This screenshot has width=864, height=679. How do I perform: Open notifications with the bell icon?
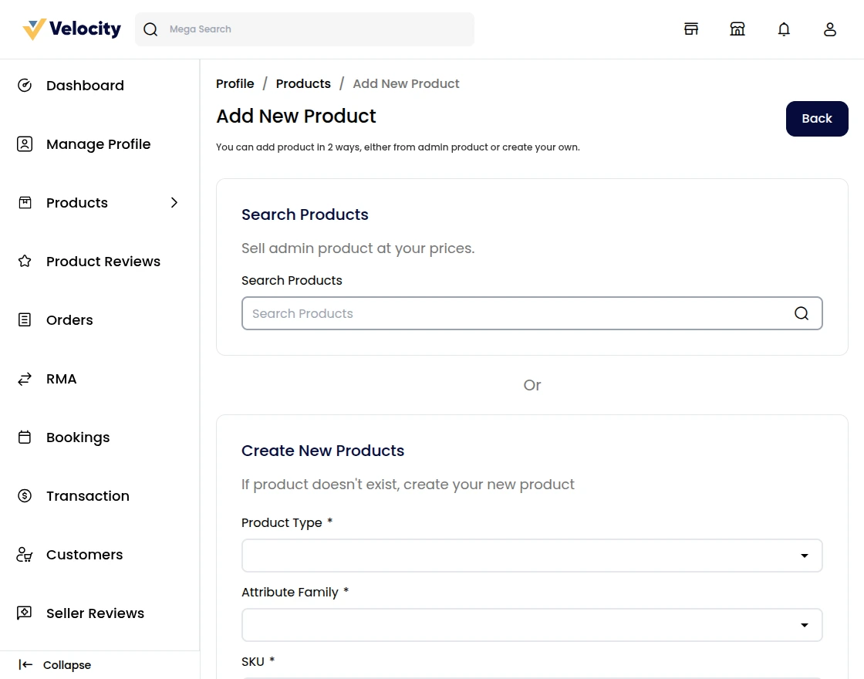784,29
